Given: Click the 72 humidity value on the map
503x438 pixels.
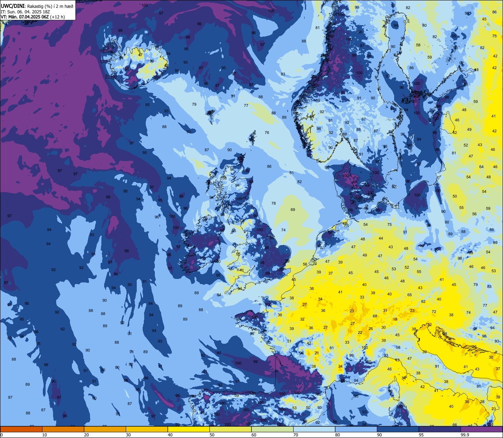Looking at the screenshot, I should pyautogui.click(x=434, y=312).
